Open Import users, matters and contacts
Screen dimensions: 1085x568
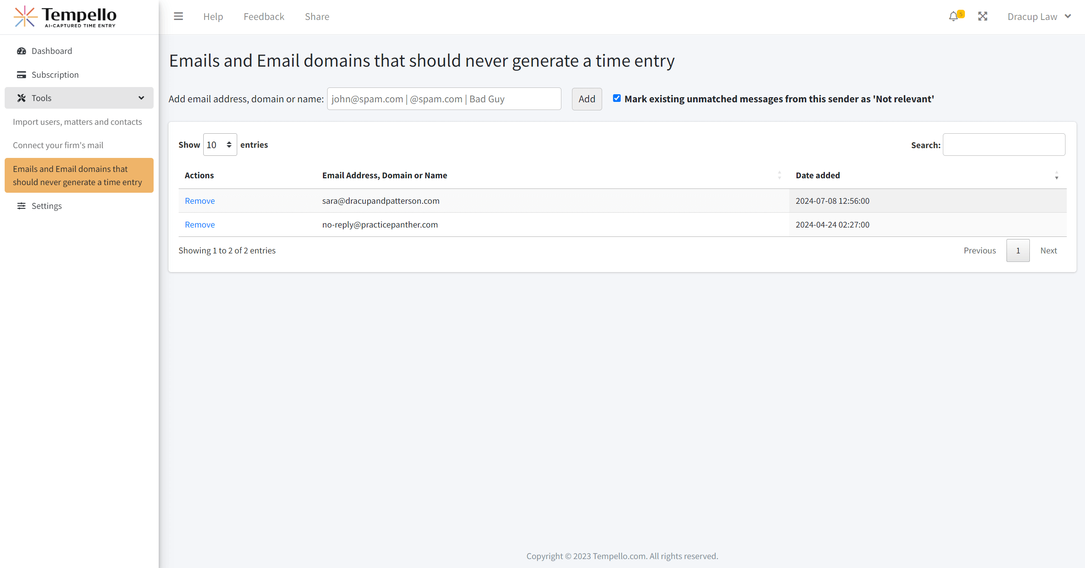pyautogui.click(x=77, y=122)
